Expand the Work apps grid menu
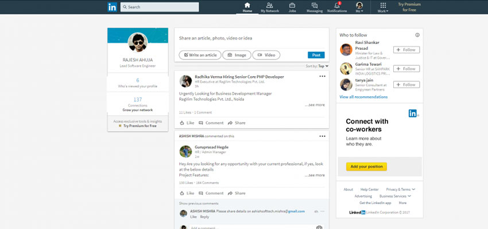 click(x=383, y=7)
